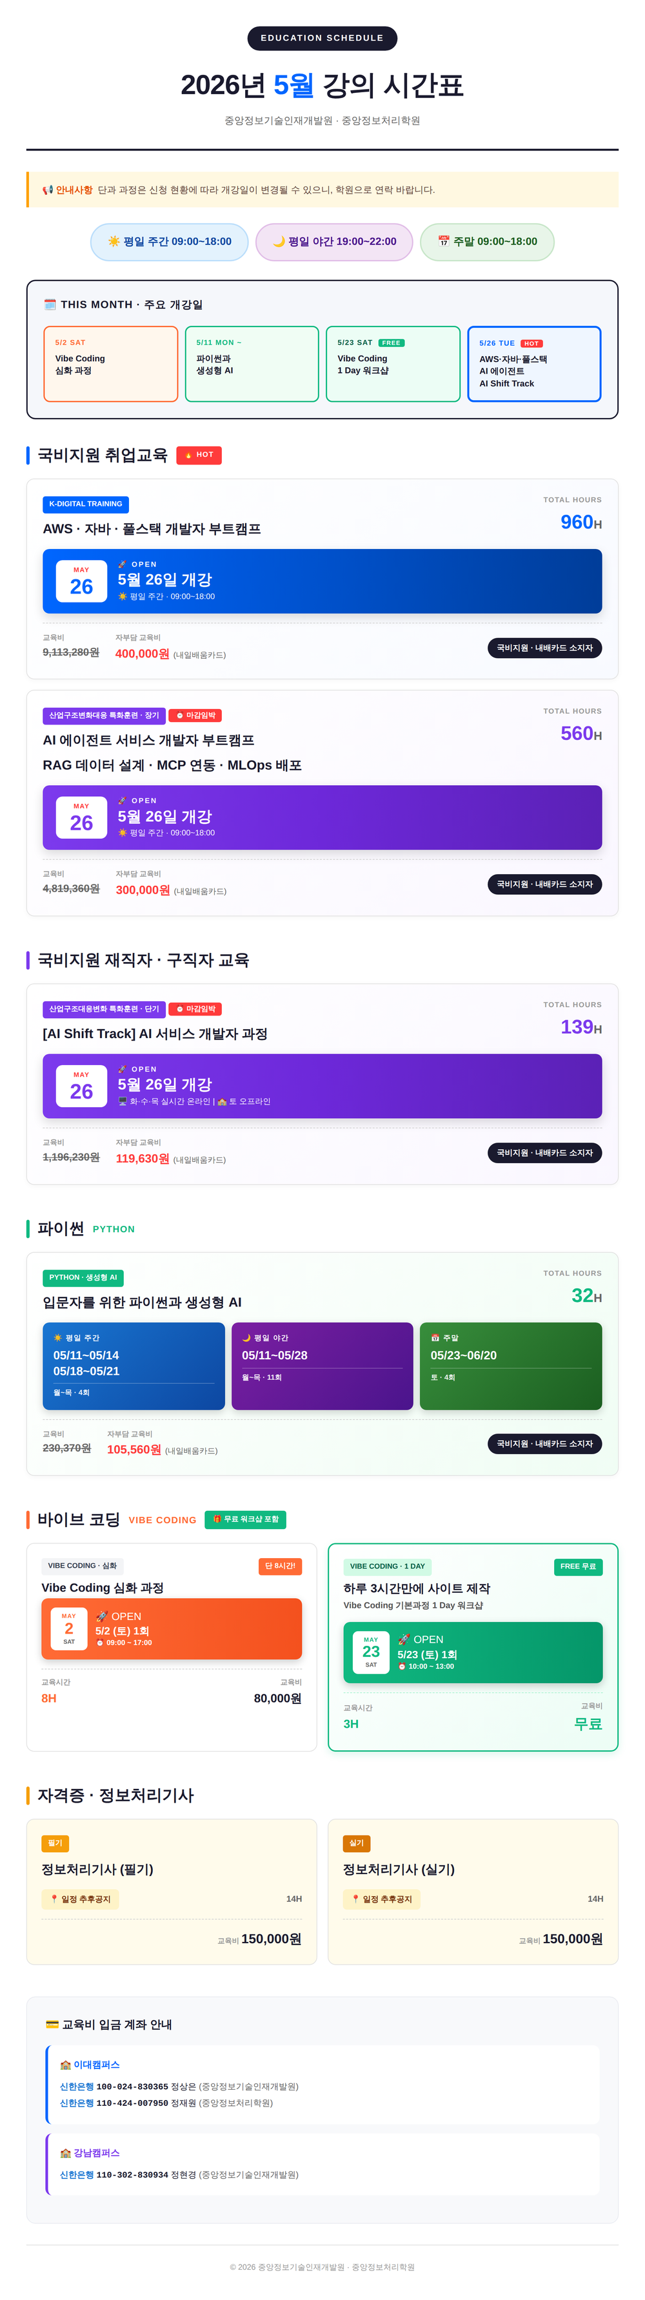This screenshot has width=645, height=2300.
Task: Click the rocket icon on AWS bootcamp banner
Action: (122, 565)
